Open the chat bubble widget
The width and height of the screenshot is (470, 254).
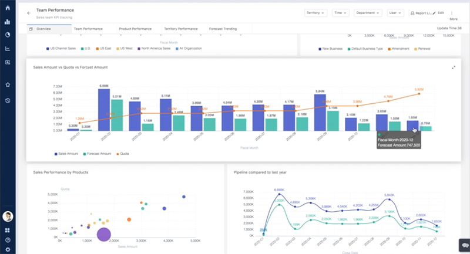coord(465,245)
